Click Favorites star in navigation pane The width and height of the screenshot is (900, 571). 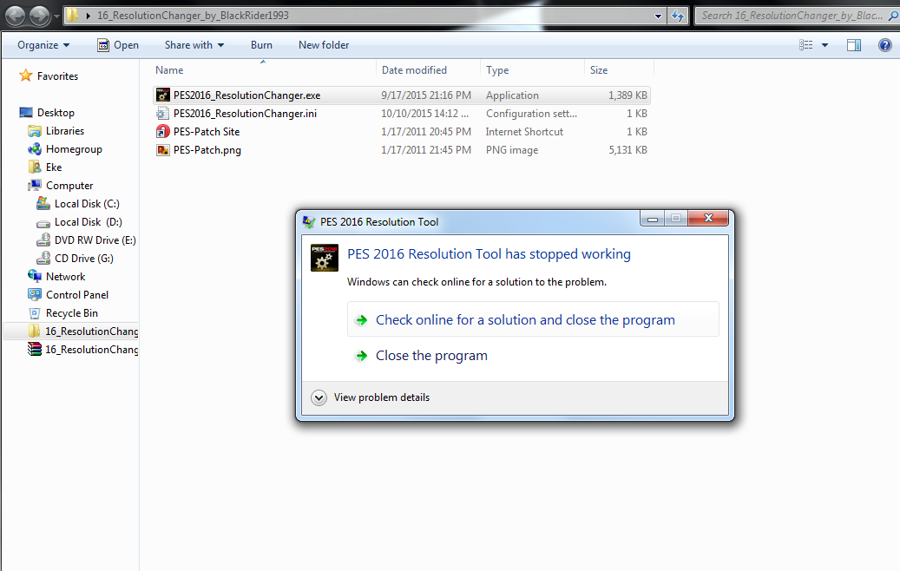tap(26, 75)
